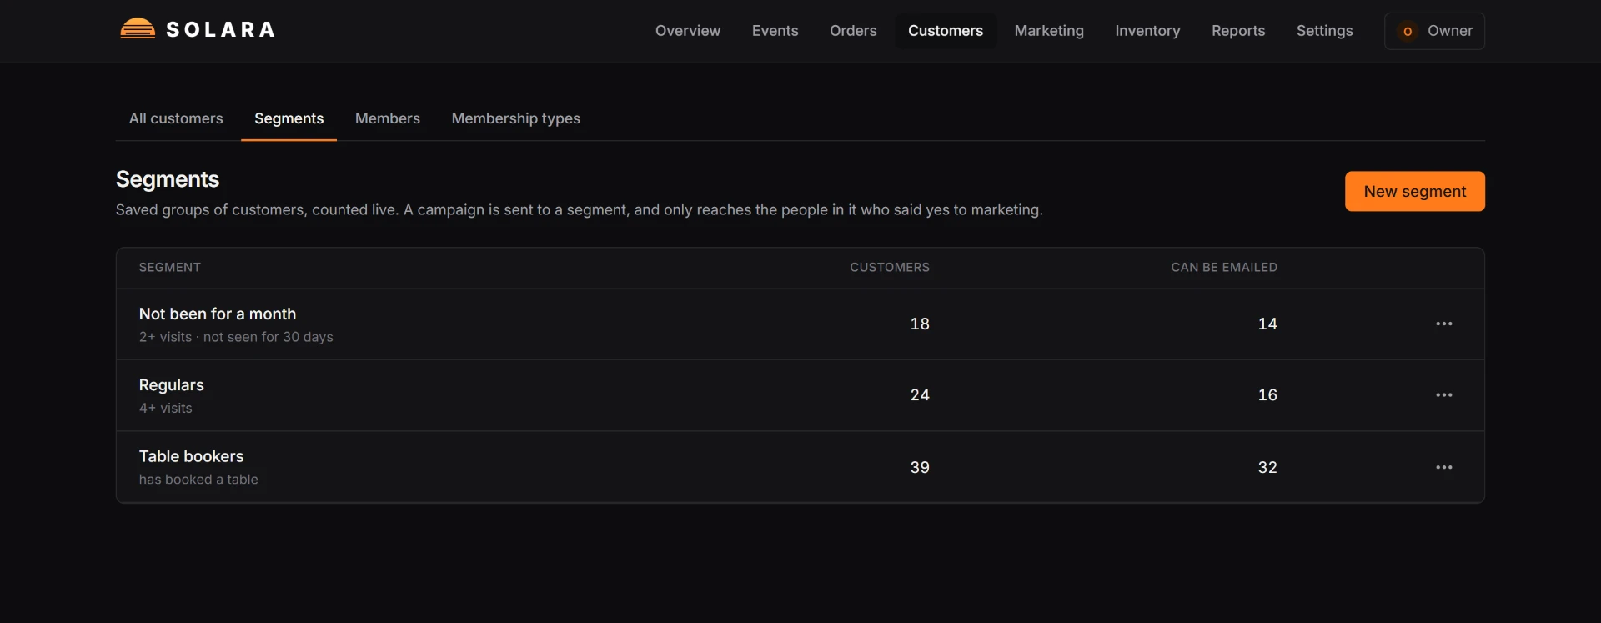The image size is (1601, 623).
Task: Open the three-dot menu for Table bookers
Action: pyautogui.click(x=1443, y=467)
